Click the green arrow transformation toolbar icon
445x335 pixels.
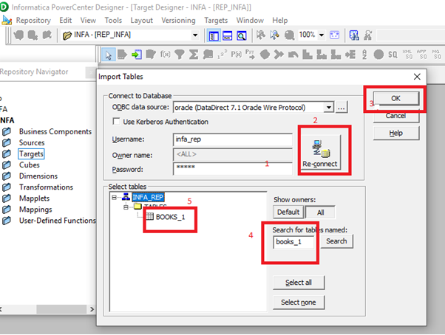pos(137,55)
